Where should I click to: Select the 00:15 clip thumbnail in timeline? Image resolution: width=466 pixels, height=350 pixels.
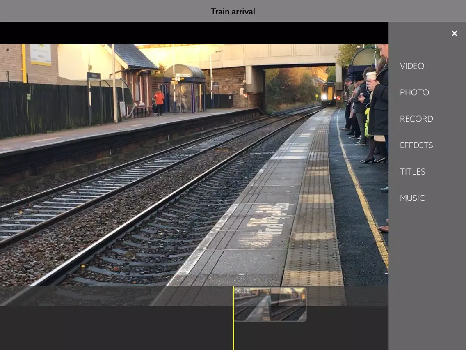click(x=270, y=304)
